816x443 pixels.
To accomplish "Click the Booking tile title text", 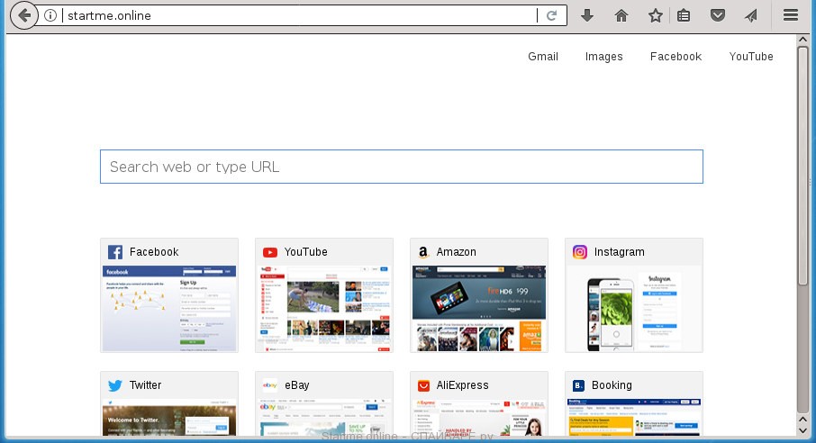I will click(x=612, y=385).
